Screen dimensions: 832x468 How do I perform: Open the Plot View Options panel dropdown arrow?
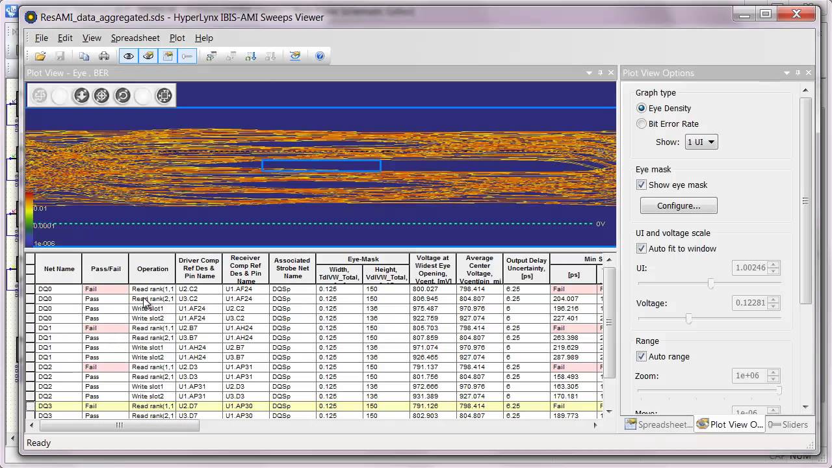point(786,73)
